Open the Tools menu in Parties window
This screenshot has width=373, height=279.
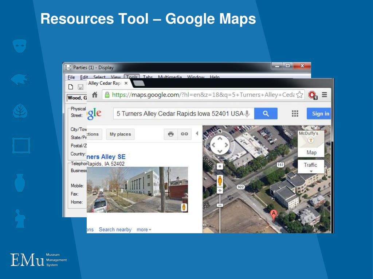point(132,77)
